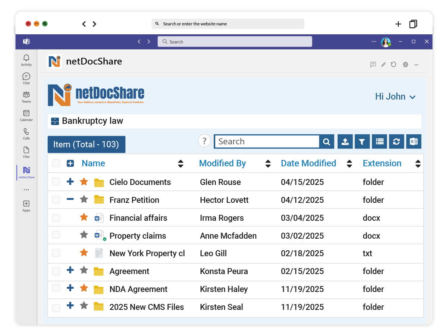Image resolution: width=448 pixels, height=336 pixels.
Task: Open Teams title bar ellipsis menu
Action: 374,41
